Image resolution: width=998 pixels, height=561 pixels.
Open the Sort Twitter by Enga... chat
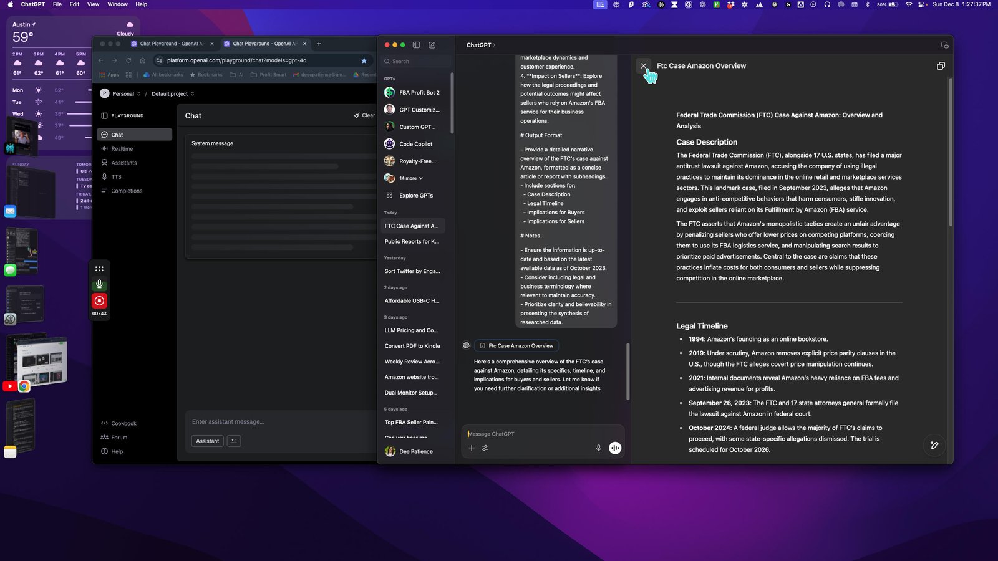click(413, 271)
